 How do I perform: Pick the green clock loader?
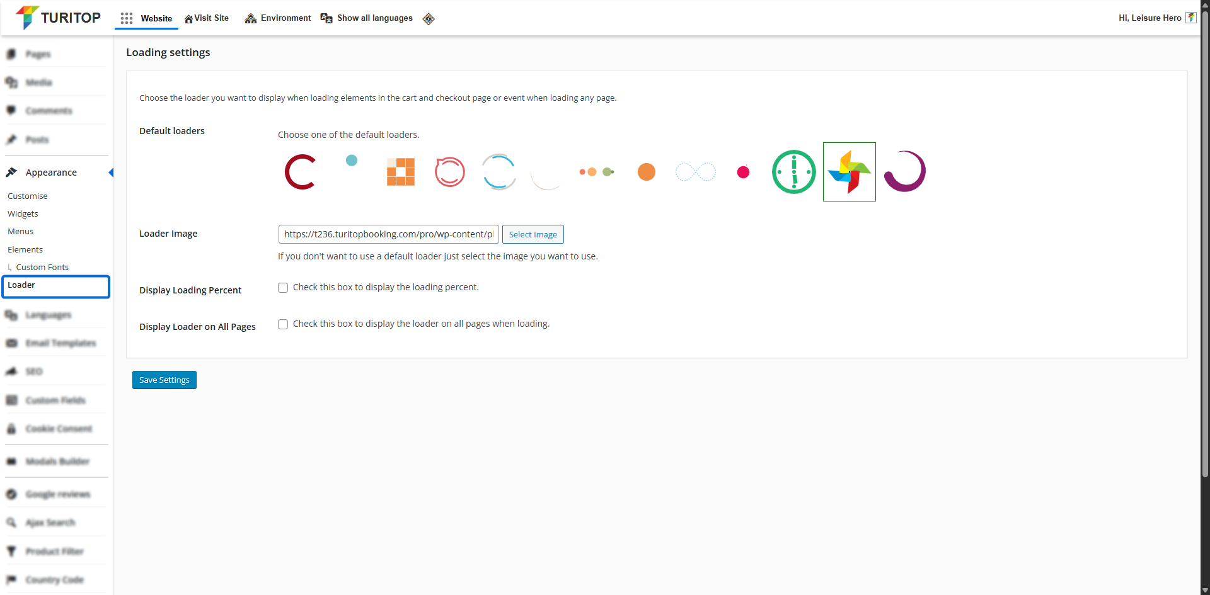[x=793, y=172]
